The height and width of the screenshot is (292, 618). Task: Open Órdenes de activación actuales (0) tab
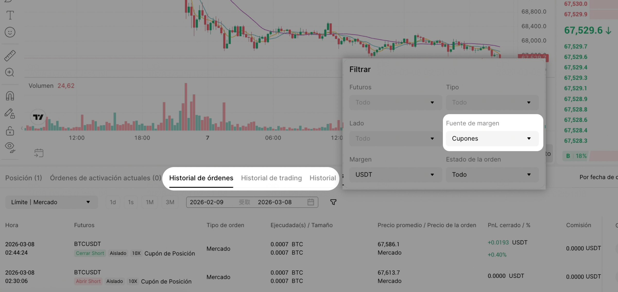tap(106, 178)
